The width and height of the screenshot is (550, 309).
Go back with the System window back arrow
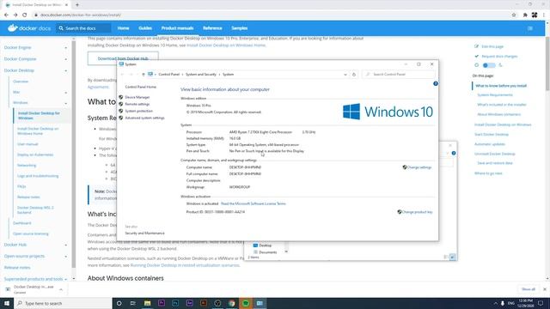click(x=122, y=75)
